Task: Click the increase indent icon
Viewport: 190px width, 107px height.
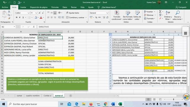Action: [x=63, y=18]
